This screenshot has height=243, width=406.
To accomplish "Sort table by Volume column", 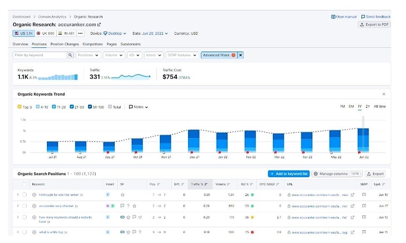I will 223,184.
